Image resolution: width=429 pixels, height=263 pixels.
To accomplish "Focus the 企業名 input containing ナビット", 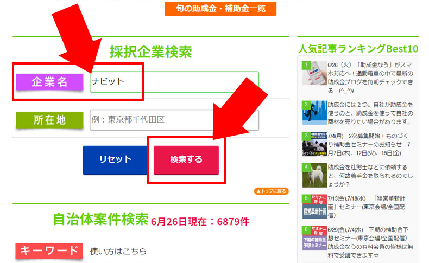I will pyautogui.click(x=174, y=82).
